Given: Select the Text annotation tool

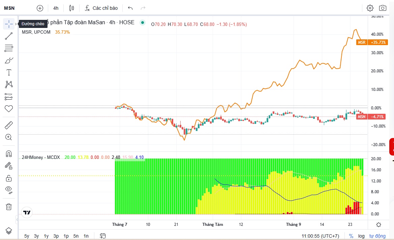Looking at the screenshot, I should (x=9, y=72).
